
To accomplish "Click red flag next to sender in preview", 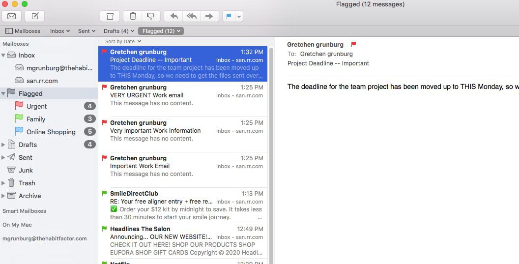I will pos(353,44).
